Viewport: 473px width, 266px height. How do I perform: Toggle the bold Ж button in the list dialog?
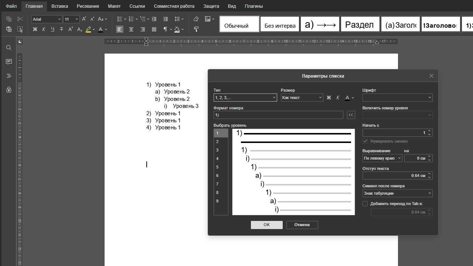[x=329, y=98]
